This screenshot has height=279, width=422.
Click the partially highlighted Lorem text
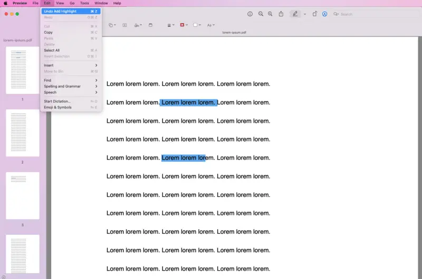(183, 158)
